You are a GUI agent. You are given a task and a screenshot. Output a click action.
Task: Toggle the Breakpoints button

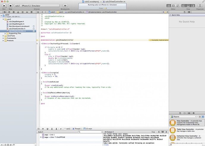coord(65,5)
